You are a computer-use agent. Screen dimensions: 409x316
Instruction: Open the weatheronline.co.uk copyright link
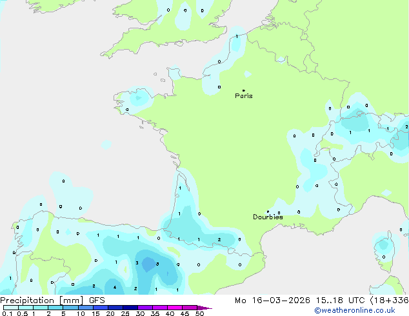click(x=355, y=310)
